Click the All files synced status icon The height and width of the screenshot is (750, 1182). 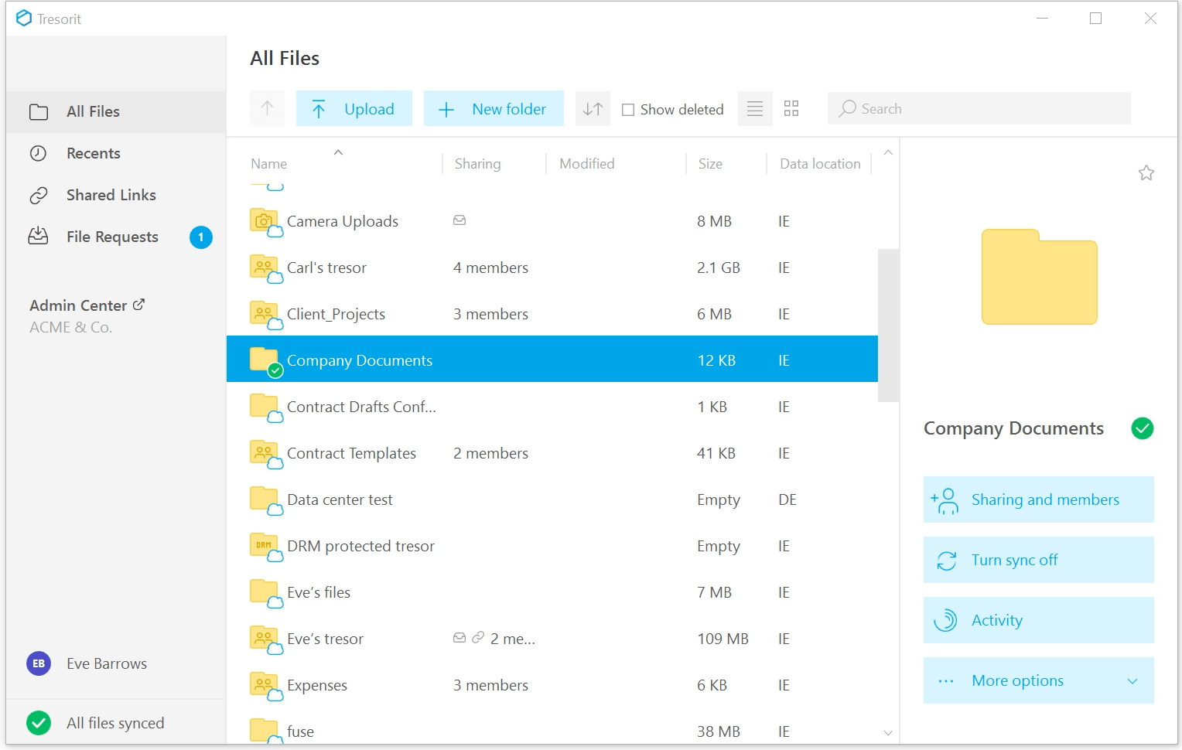[x=39, y=723]
